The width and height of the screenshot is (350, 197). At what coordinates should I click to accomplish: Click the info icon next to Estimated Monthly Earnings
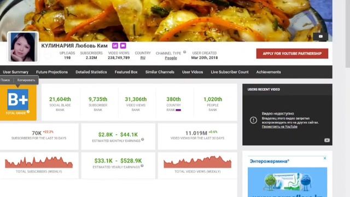click(x=143, y=140)
